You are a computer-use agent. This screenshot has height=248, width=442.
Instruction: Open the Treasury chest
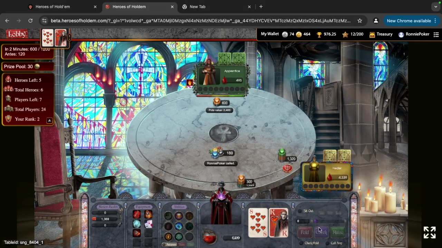point(381,34)
